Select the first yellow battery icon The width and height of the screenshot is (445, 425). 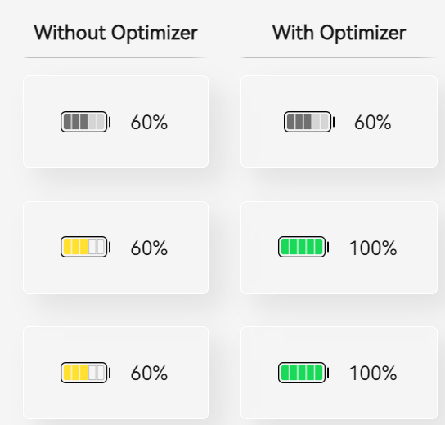[x=85, y=247]
